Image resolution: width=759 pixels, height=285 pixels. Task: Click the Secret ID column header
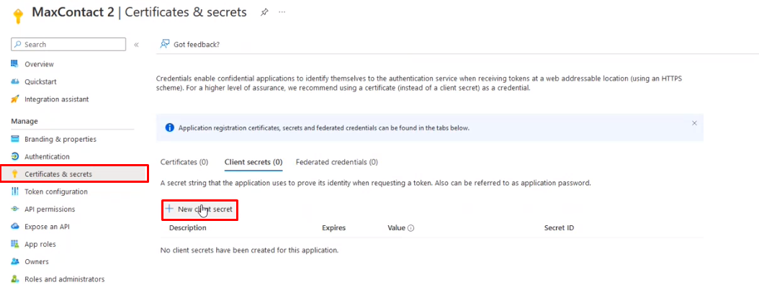point(559,228)
